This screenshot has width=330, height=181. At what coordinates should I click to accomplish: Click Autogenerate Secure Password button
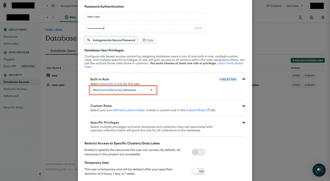tap(111, 40)
